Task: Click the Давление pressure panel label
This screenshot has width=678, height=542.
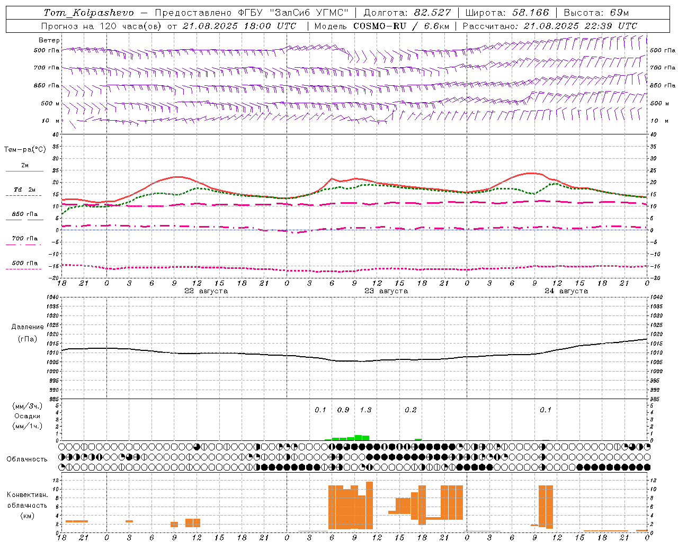Action: coord(28,327)
